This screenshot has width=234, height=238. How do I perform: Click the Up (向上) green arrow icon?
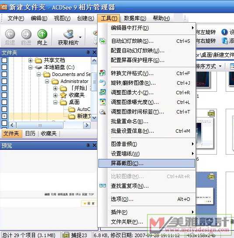(x=42, y=34)
